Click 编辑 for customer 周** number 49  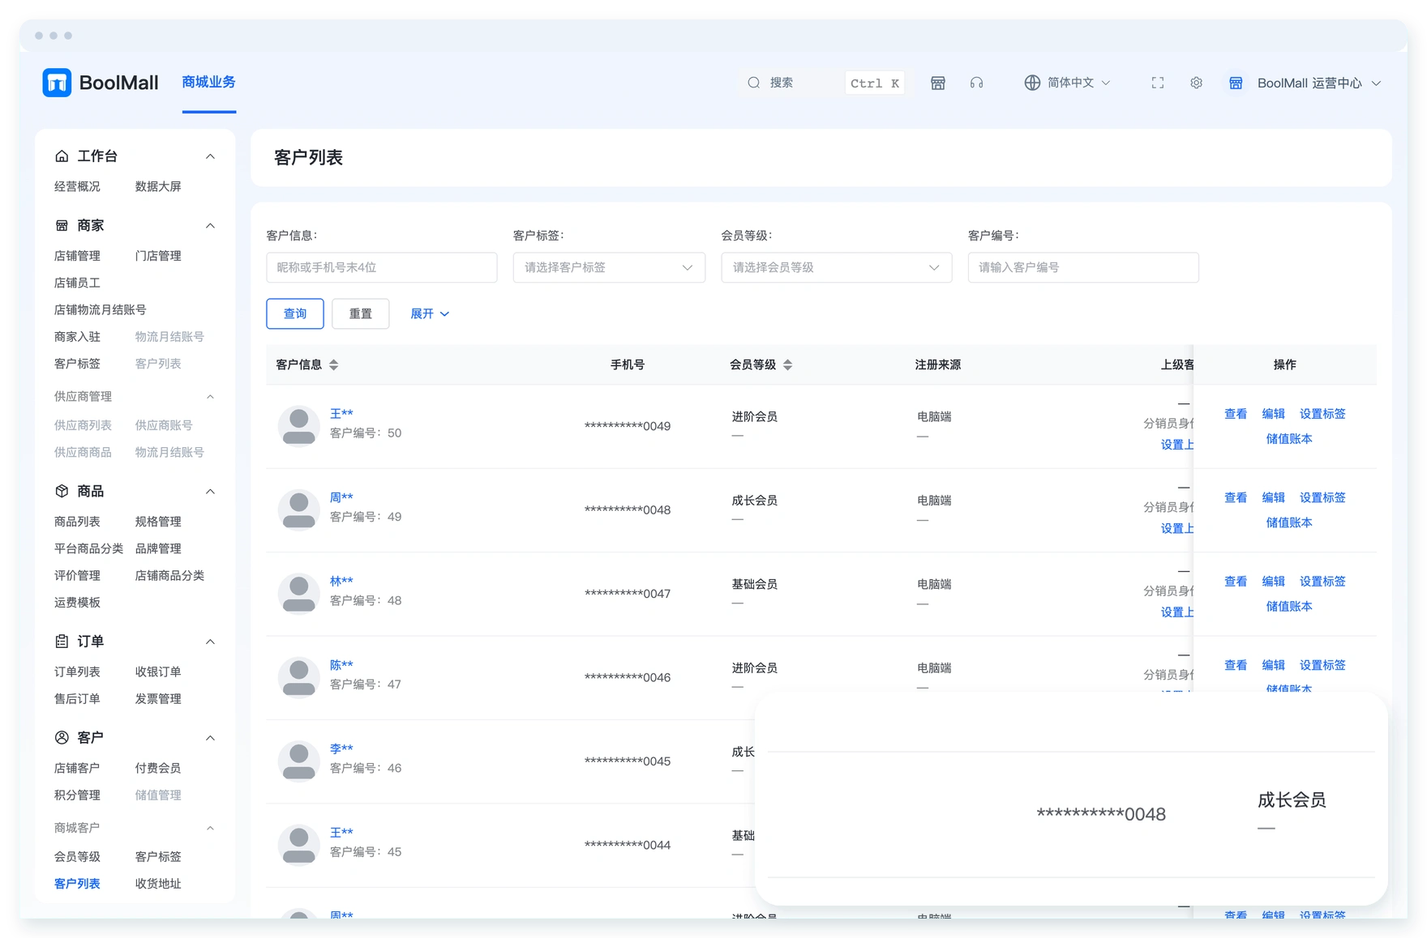[1274, 497]
